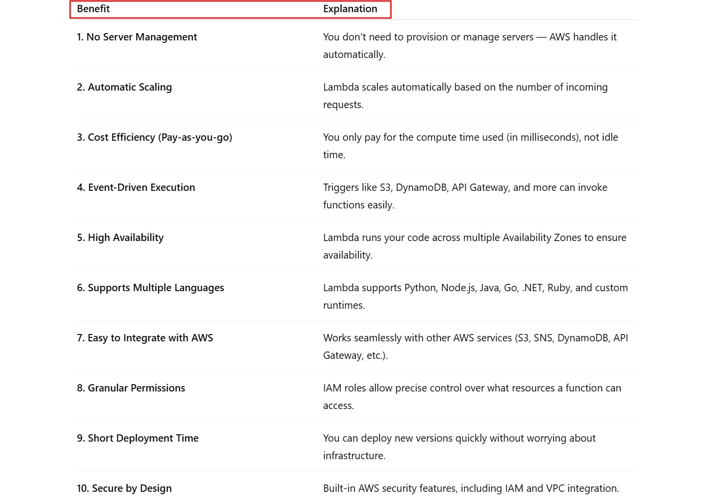The width and height of the screenshot is (721, 502).
Task: Click the Explanation column header
Action: (x=350, y=9)
